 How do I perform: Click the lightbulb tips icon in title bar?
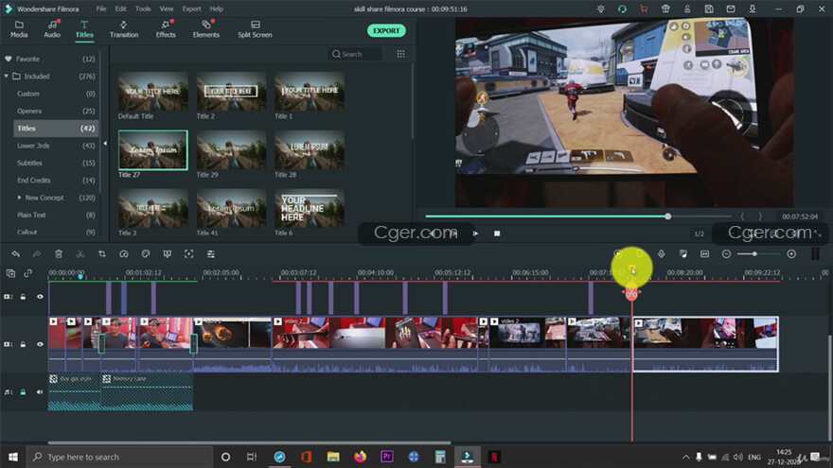tap(600, 9)
